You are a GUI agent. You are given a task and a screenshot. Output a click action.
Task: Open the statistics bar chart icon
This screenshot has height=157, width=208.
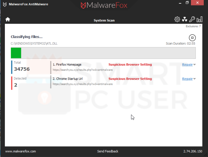[x=199, y=19]
